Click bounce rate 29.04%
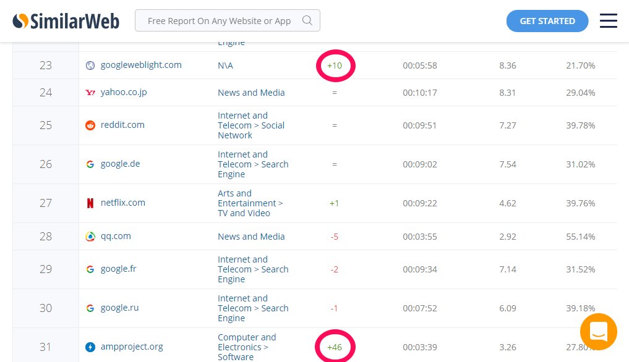The width and height of the screenshot is (629, 362). point(581,93)
